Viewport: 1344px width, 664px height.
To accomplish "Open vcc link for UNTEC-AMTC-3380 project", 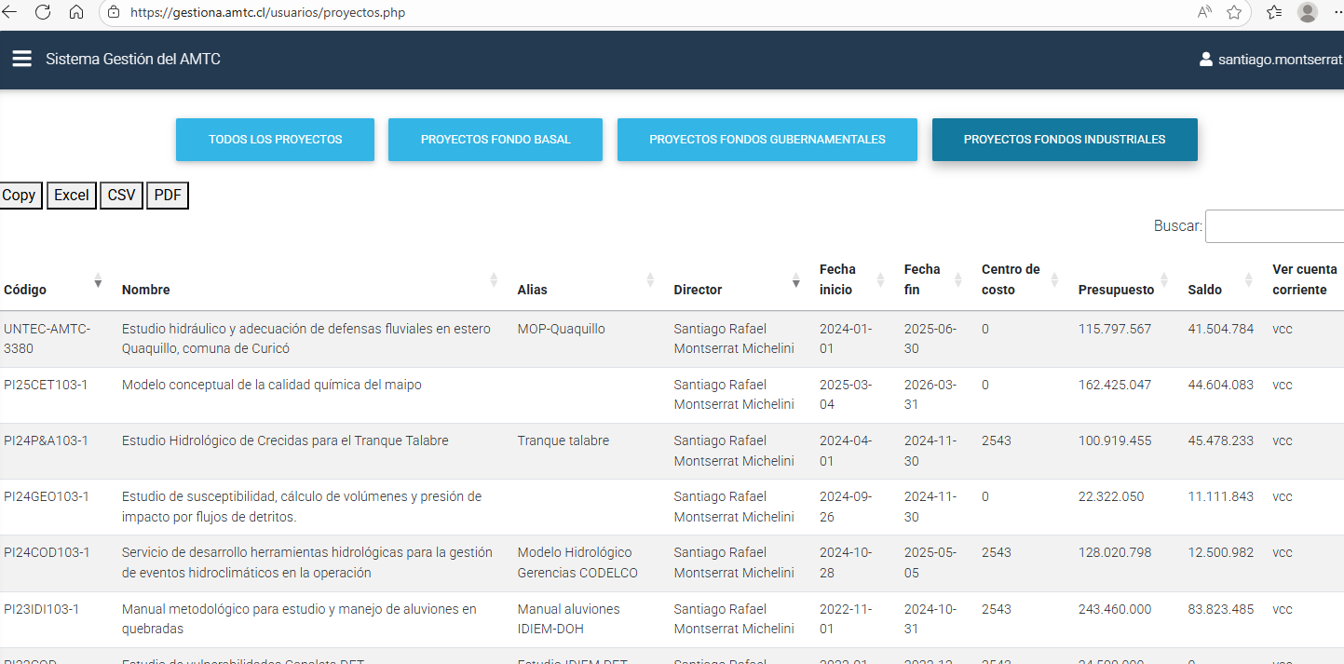I will coord(1283,329).
